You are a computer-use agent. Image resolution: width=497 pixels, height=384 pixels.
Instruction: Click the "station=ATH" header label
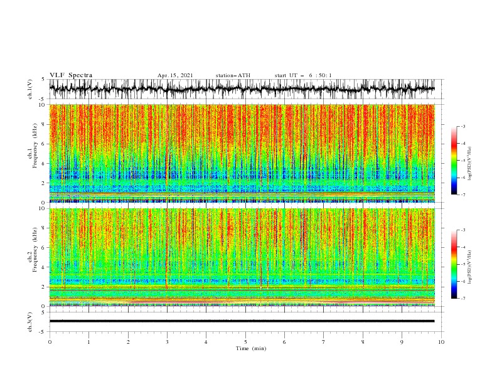233,75
